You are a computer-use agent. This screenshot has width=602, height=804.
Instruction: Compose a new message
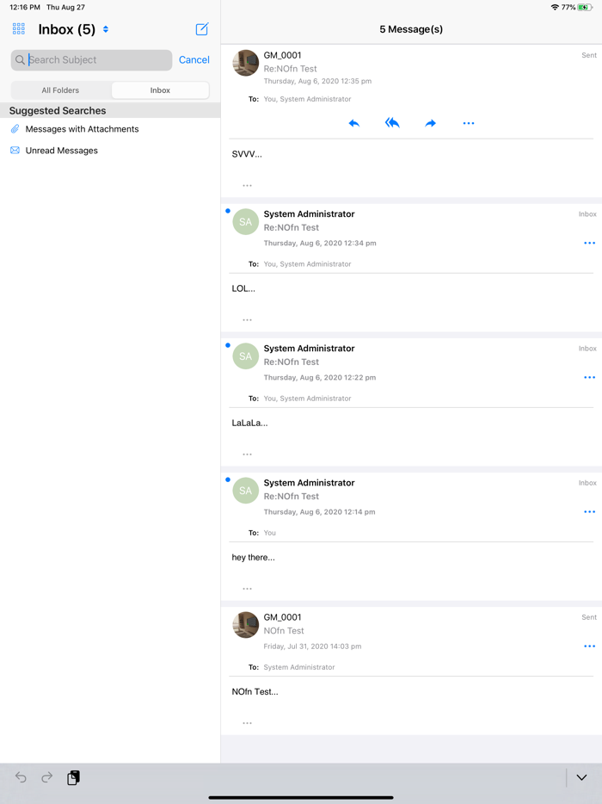tap(202, 29)
